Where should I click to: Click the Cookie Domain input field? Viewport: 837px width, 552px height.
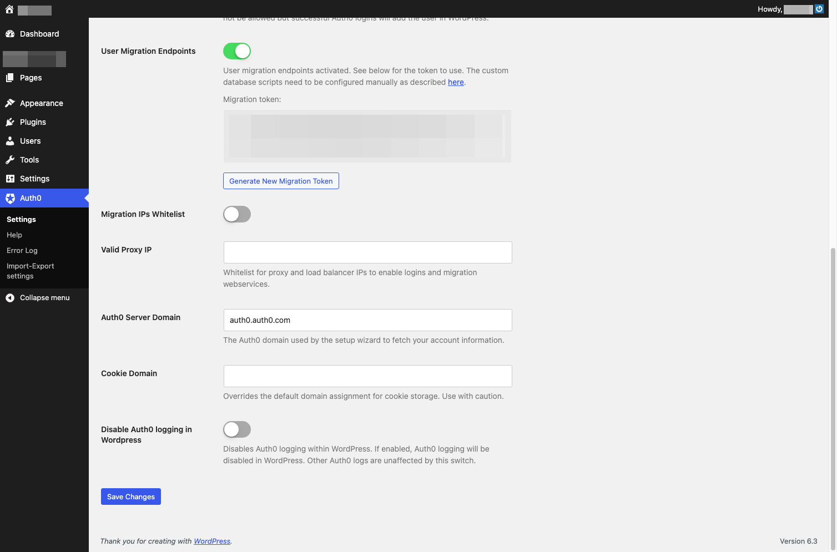(x=367, y=376)
